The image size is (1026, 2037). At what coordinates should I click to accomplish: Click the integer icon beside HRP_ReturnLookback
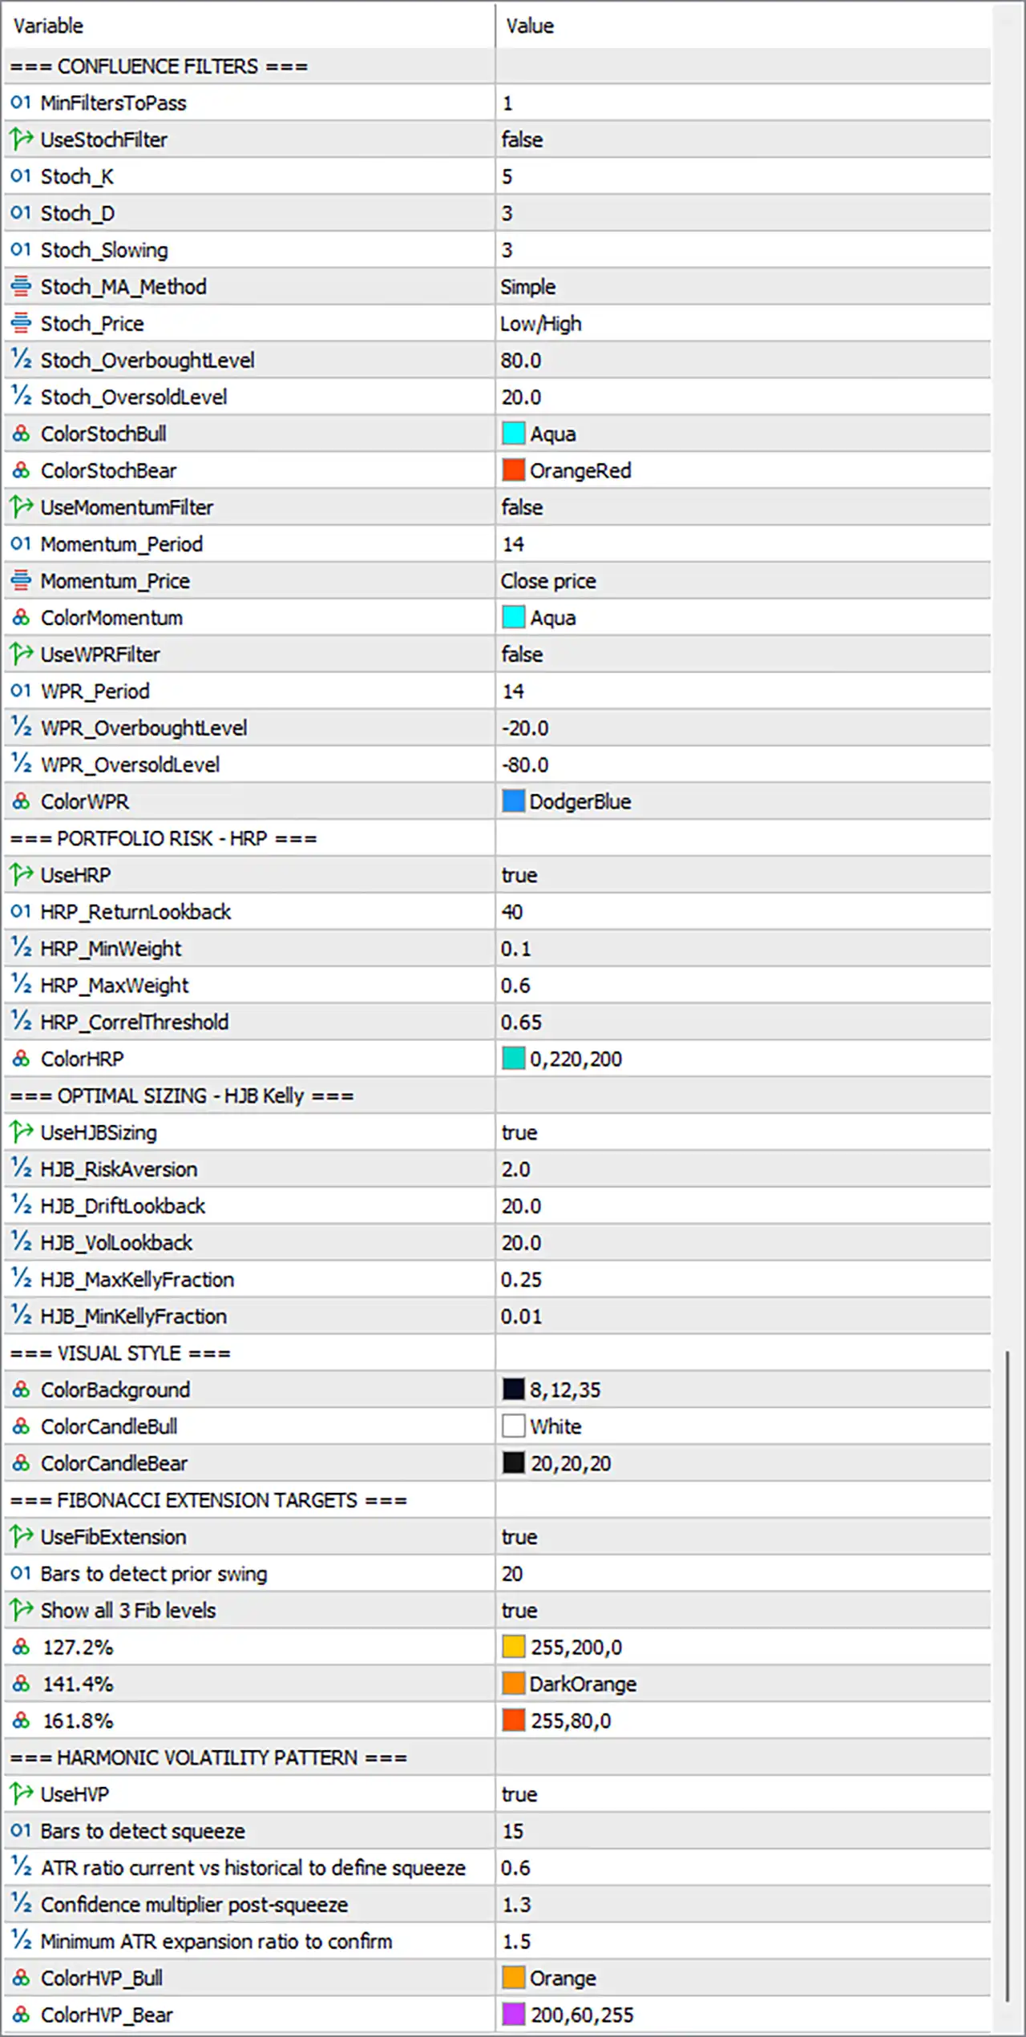[21, 911]
